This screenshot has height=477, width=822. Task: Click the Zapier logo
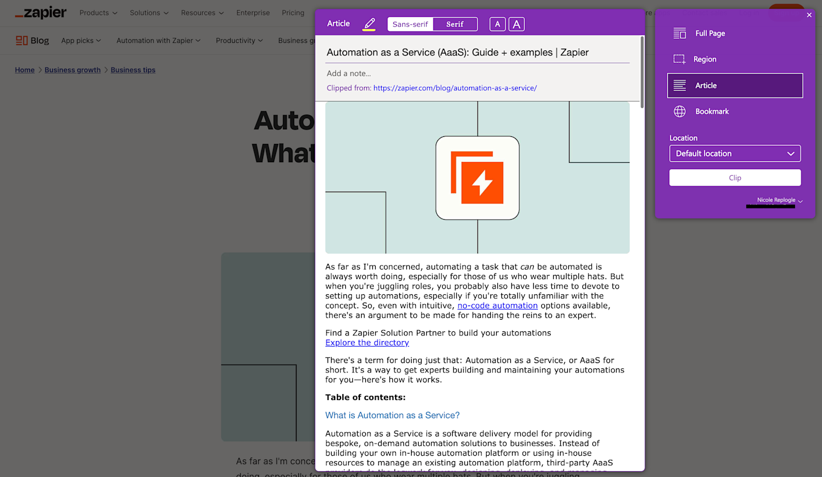tap(41, 12)
